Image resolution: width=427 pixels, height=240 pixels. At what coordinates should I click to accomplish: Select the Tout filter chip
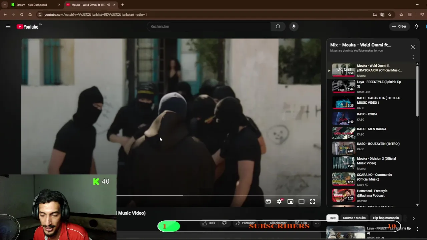[333, 218]
